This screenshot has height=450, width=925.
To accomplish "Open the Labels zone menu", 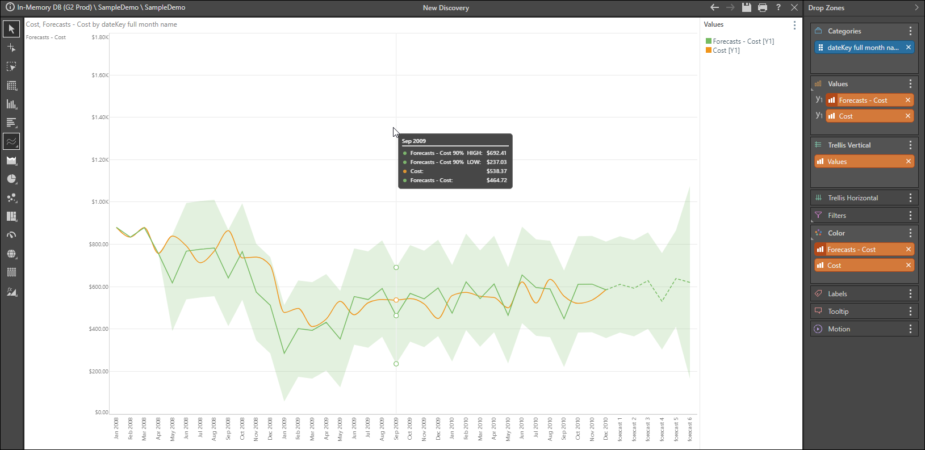I will [x=910, y=294].
